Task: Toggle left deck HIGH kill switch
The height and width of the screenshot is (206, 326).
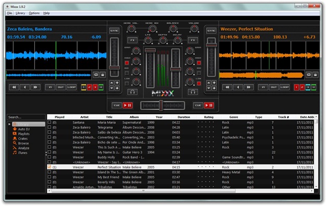Action: (127, 63)
